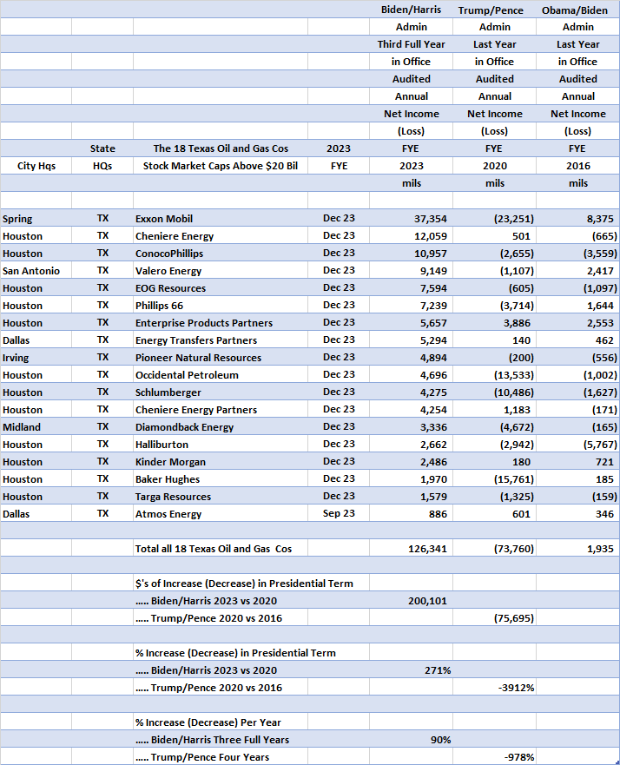
Task: Click The 18 Texas Oil and Gas Cos header
Action: click(221, 148)
